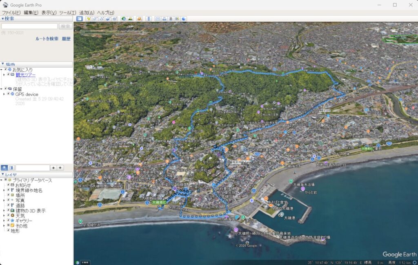Toggle the 地形 layer checkbox
This screenshot has height=265, width=418.
[x=9, y=230]
